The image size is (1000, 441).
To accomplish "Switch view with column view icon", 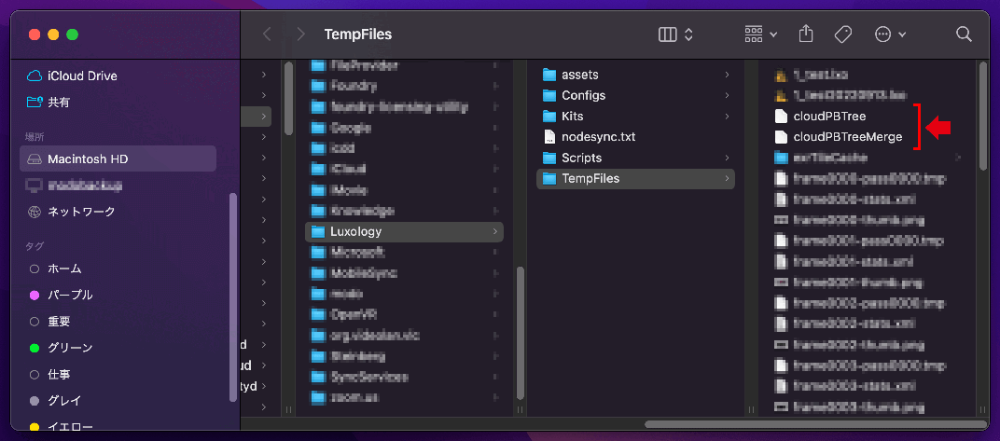I will tap(674, 34).
